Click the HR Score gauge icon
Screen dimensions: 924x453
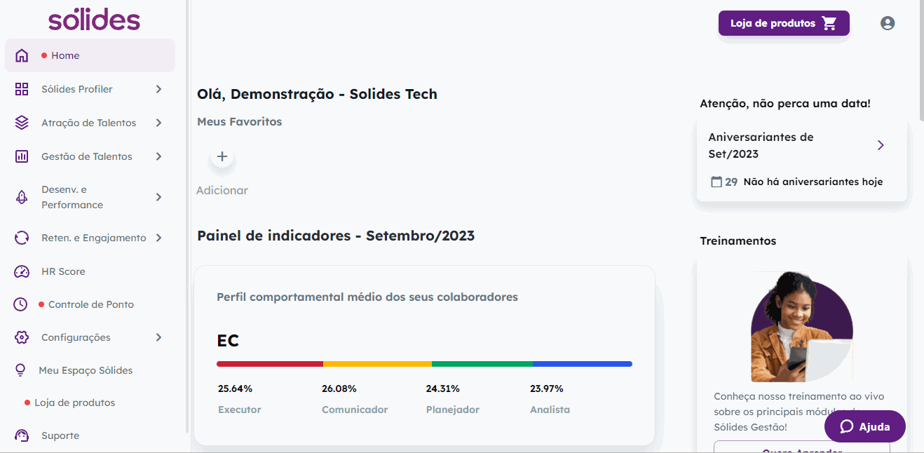pyautogui.click(x=22, y=271)
